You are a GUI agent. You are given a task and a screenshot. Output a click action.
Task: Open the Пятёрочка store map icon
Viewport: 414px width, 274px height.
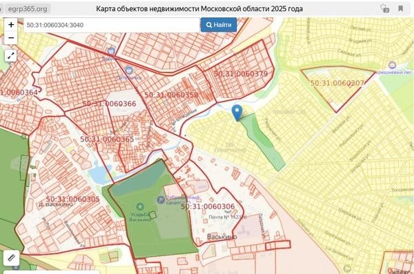click(x=129, y=70)
